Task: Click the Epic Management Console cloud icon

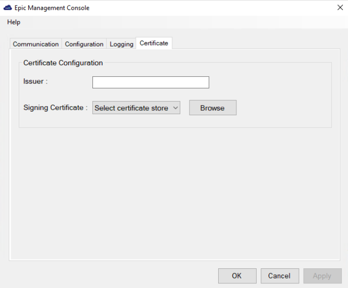Action: point(8,8)
